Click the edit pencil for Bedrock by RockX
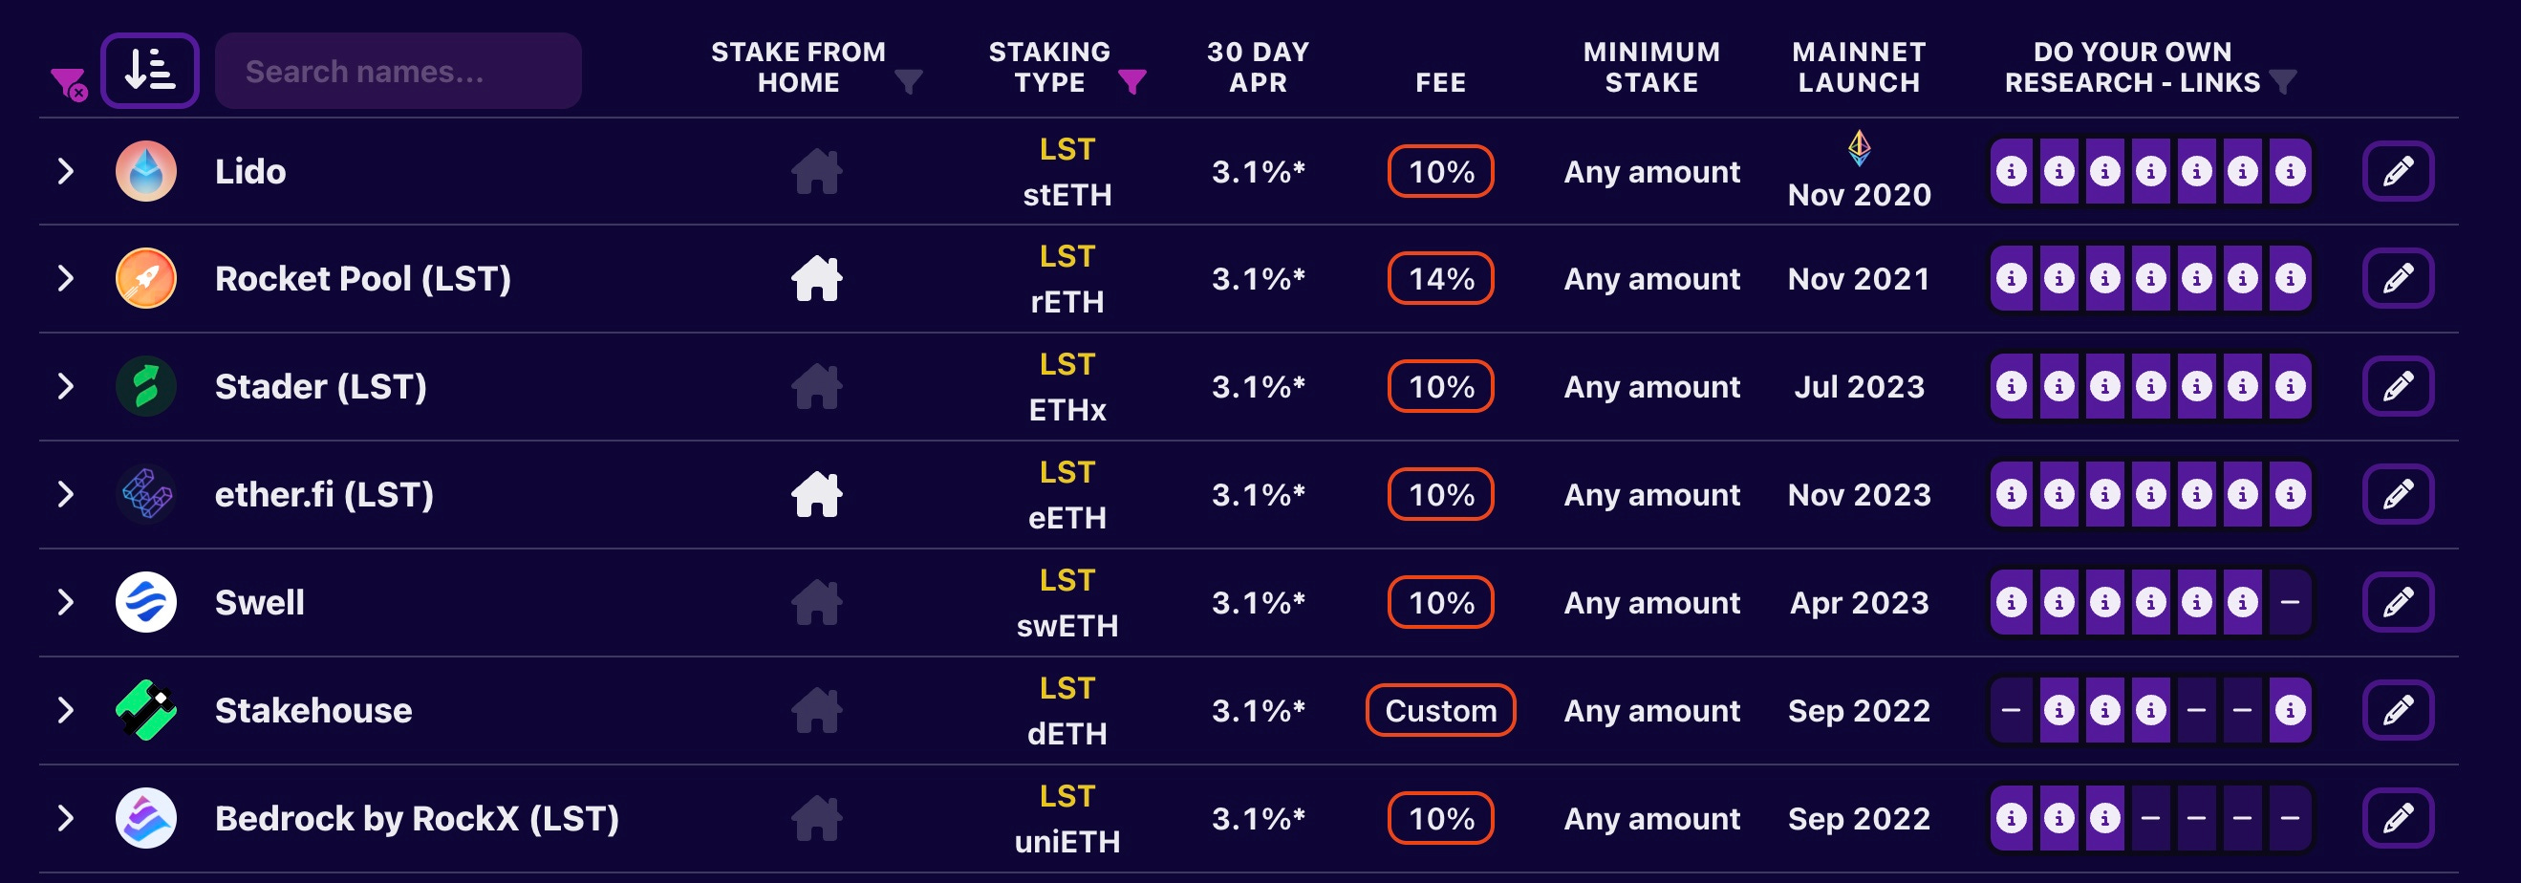The height and width of the screenshot is (883, 2521). coord(2397,817)
